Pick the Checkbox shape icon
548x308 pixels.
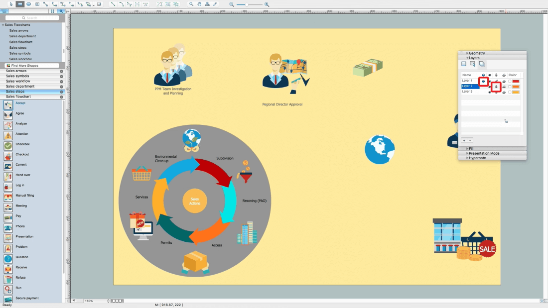[x=8, y=146]
